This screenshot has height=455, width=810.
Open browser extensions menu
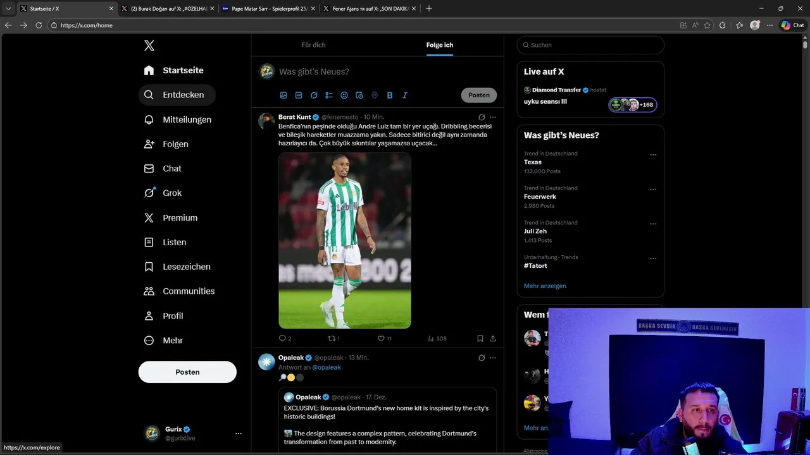723,25
